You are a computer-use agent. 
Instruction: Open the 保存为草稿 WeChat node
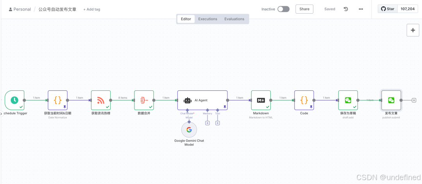point(348,100)
